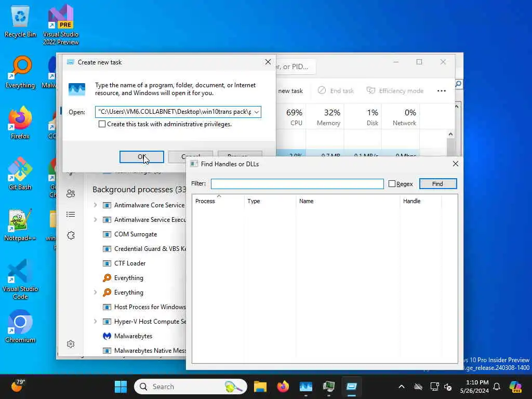Open Task Manager Settings gear icon
The width and height of the screenshot is (532, 399).
tap(71, 344)
